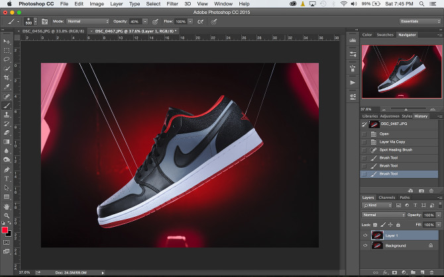This screenshot has height=277, width=444.
Task: Hide Layer 1 visibility eye
Action: point(365,235)
